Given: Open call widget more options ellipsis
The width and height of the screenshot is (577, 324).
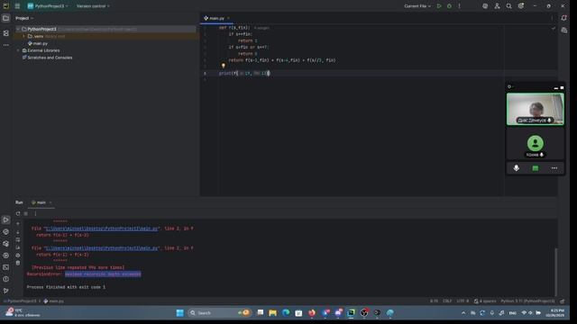Looking at the screenshot, I should 554,168.
